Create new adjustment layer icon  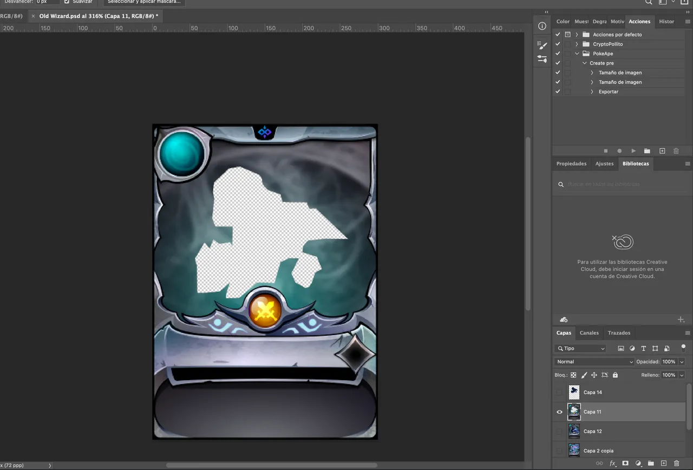638,464
